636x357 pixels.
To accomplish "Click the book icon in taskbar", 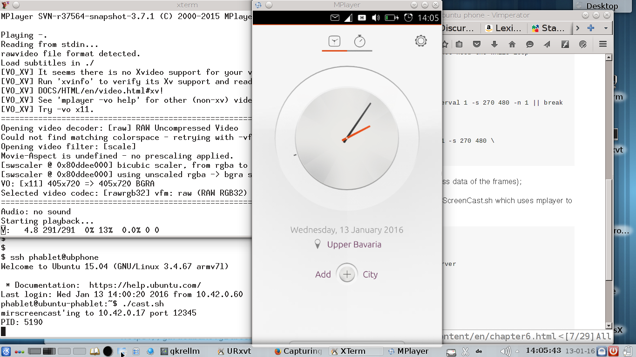I will point(95,351).
